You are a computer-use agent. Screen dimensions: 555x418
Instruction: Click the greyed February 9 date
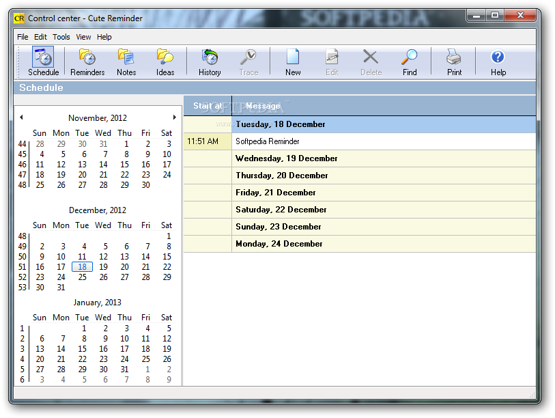tap(169, 379)
